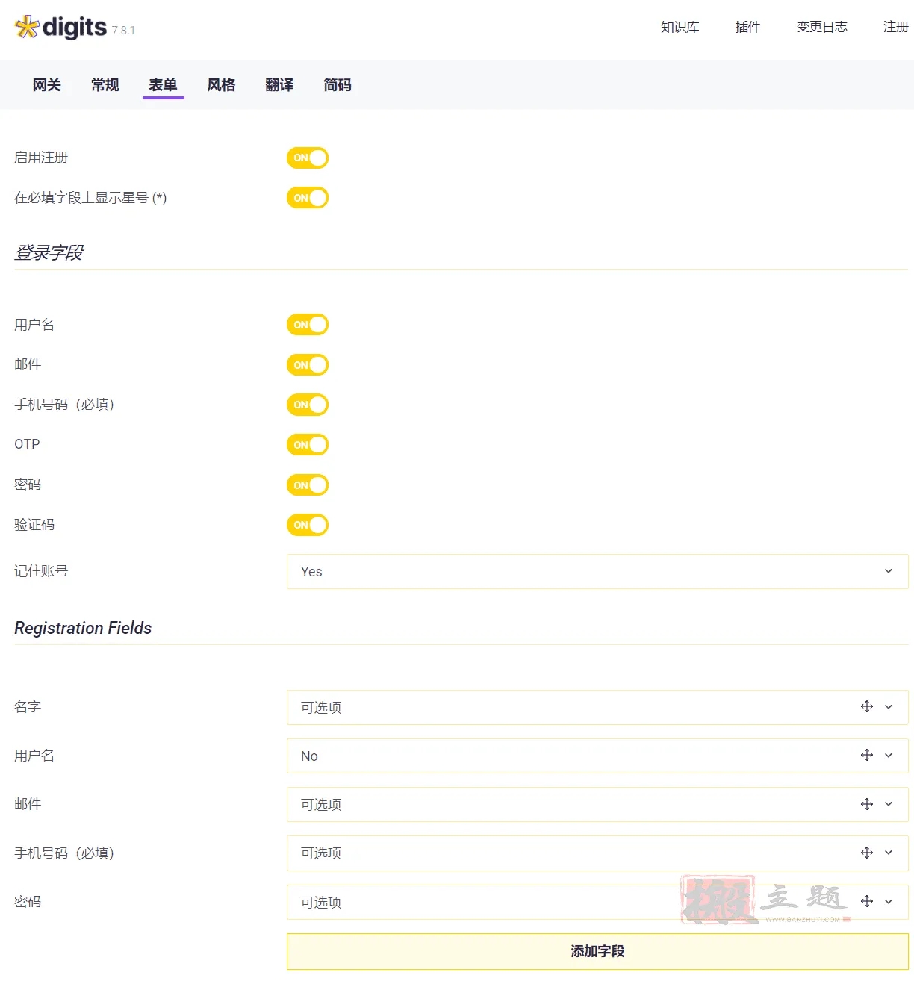Screen dimensions: 914x981
Task: Toggle the 在必填字段上显示星号 switch
Action: (308, 198)
